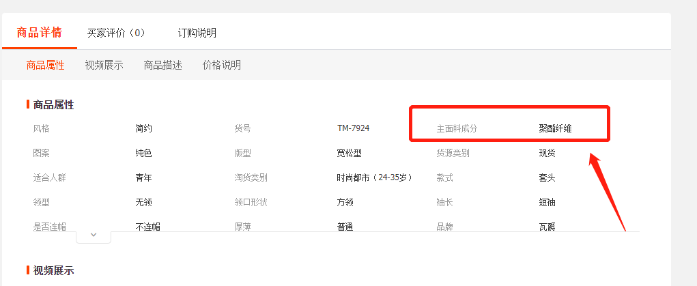Screen dimensions: 697x286
Task: Open the 价格说明 sub-tab
Action: pos(221,66)
